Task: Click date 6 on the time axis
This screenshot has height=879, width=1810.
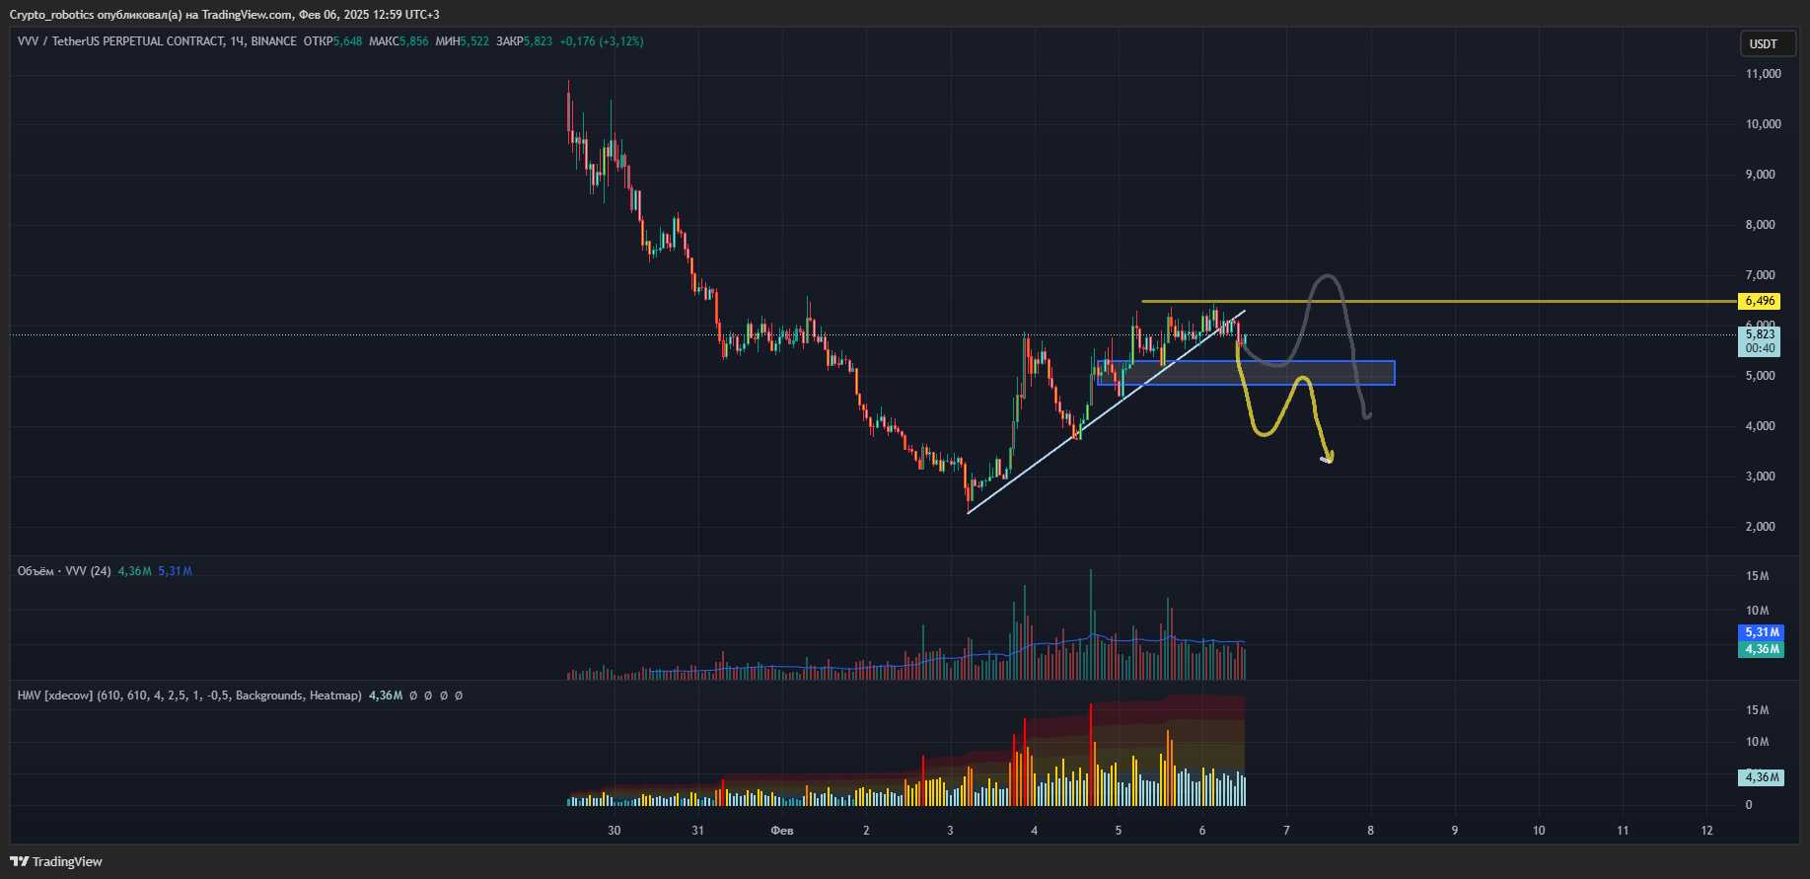Action: [1202, 831]
